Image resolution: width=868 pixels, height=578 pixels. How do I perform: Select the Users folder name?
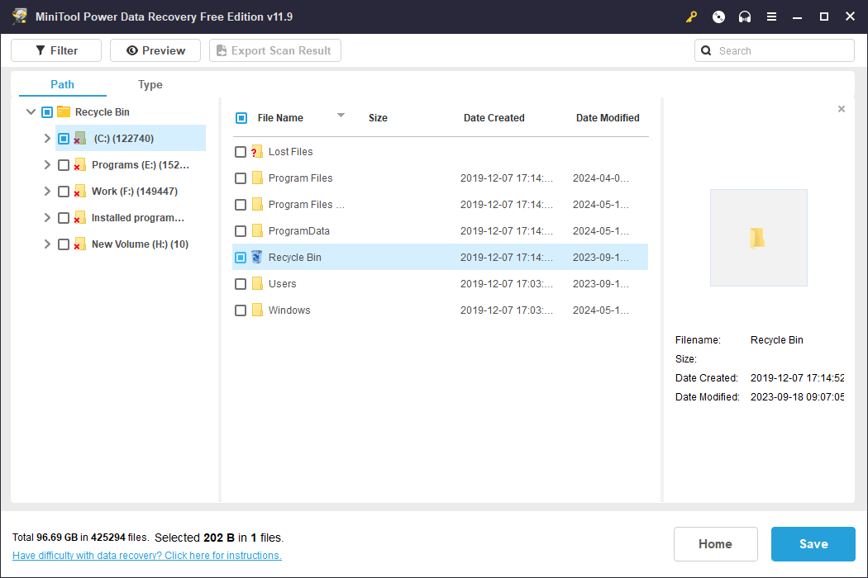tap(283, 284)
